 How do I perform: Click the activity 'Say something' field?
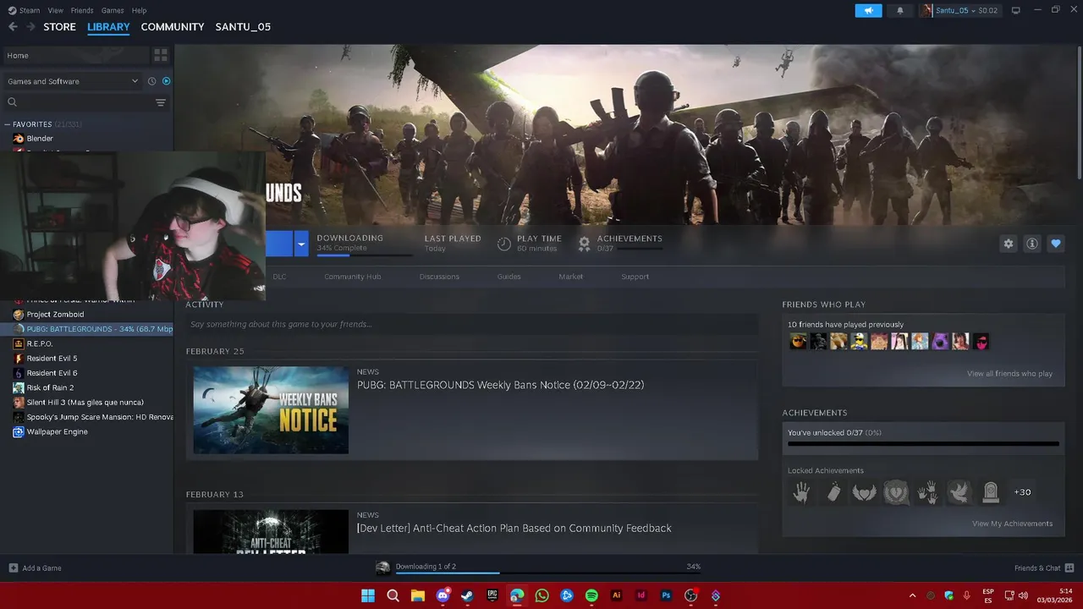[471, 324]
